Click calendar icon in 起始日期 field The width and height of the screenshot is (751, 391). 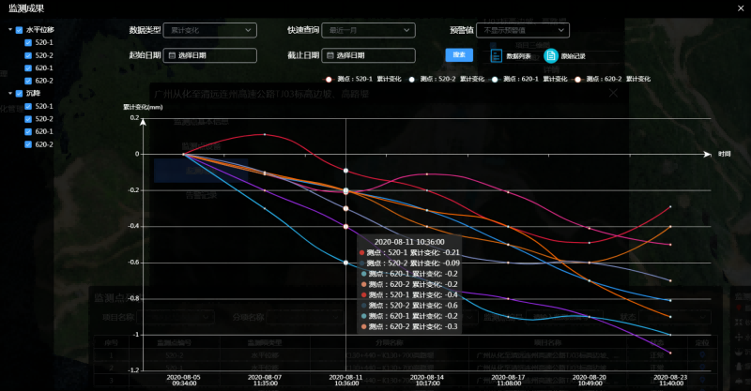click(172, 55)
